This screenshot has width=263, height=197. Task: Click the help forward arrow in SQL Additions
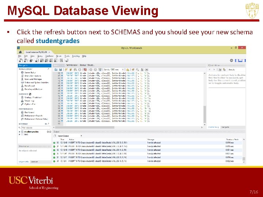214,70
